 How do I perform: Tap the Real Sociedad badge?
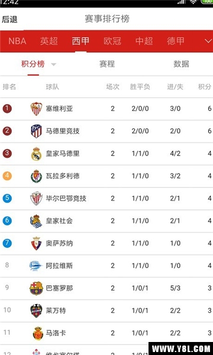[36, 221]
